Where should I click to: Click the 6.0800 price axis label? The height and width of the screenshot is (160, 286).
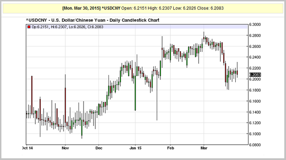[x=255, y=145]
